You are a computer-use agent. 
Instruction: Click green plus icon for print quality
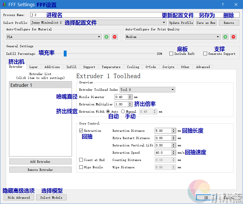(225, 37)
